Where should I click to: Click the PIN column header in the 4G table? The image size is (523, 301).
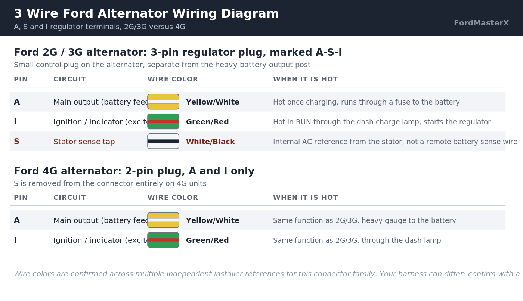[x=21, y=198]
